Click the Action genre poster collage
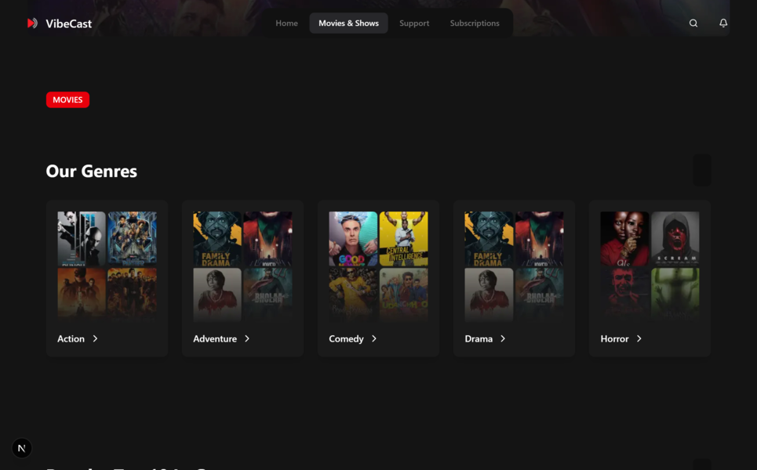The height and width of the screenshot is (470, 757). (107, 266)
